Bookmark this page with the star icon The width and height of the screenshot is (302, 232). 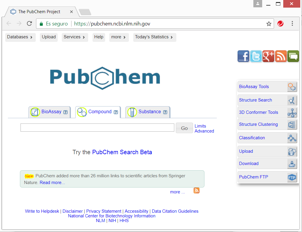click(269, 24)
